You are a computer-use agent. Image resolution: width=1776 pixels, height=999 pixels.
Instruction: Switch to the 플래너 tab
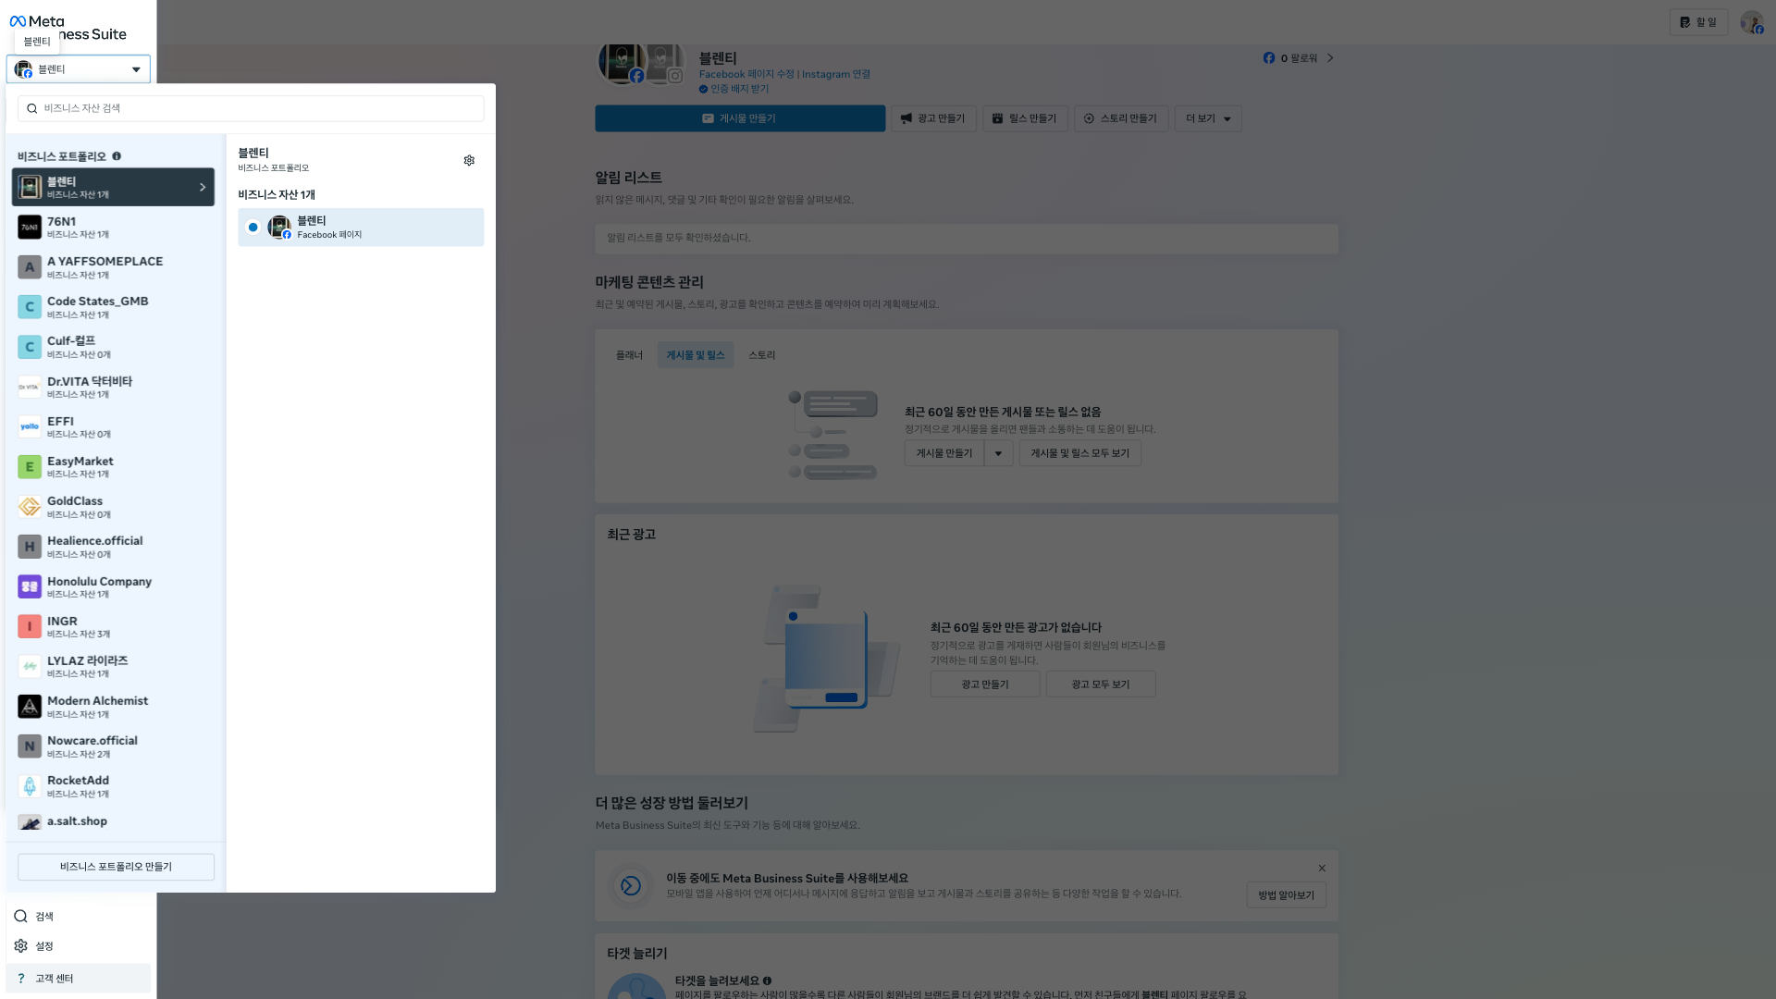click(629, 355)
